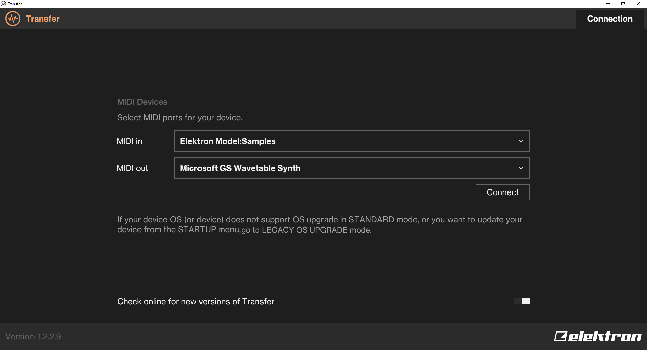
Task: Click the small Transfer icon in title bar
Action: click(3, 4)
